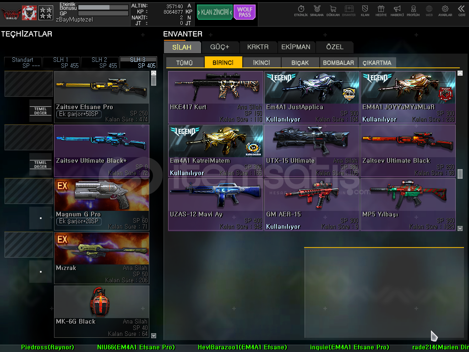Open the Klan shield icon
Screen dimensions: 469x352
365,11
